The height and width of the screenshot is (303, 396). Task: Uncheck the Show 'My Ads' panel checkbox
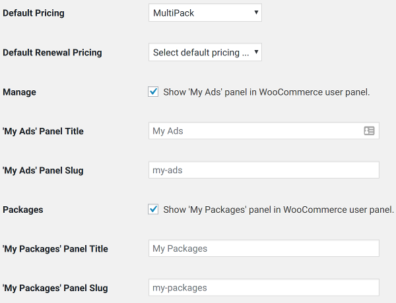[x=153, y=92]
